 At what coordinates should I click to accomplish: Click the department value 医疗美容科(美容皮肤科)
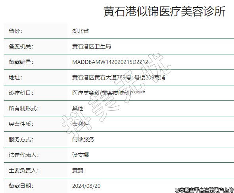point(102,93)
